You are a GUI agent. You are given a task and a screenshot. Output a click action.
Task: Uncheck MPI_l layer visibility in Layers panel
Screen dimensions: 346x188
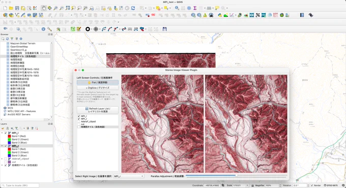(6, 133)
